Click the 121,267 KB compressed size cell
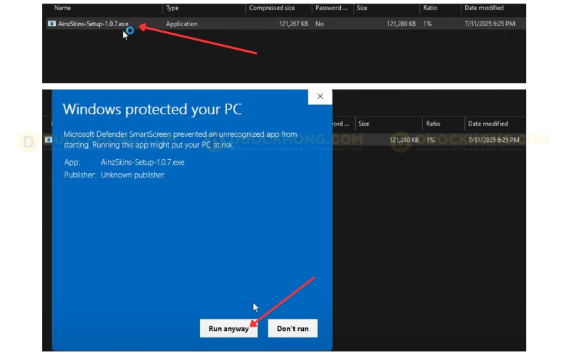This screenshot has width=568, height=355. pos(293,24)
